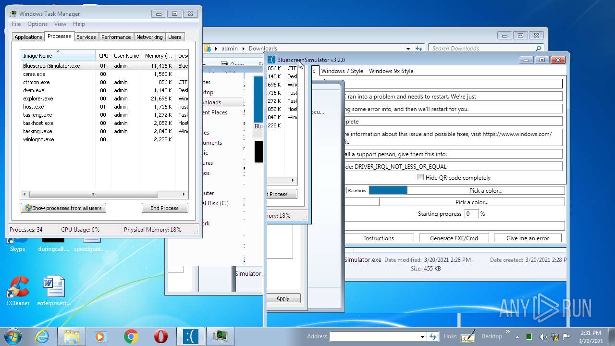Select the Windows 9x Style tab
The image size is (615, 346).
point(391,71)
